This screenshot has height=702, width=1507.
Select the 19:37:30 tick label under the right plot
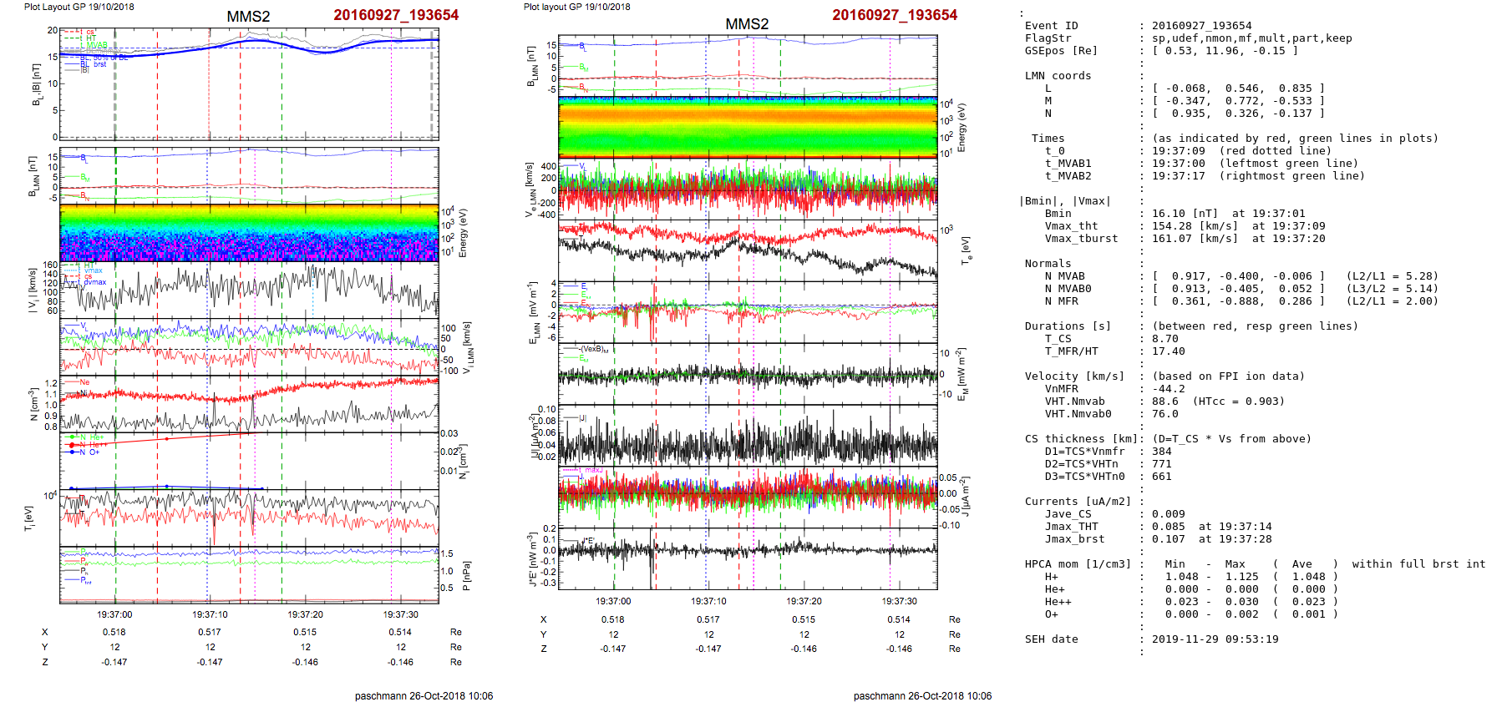click(x=899, y=601)
